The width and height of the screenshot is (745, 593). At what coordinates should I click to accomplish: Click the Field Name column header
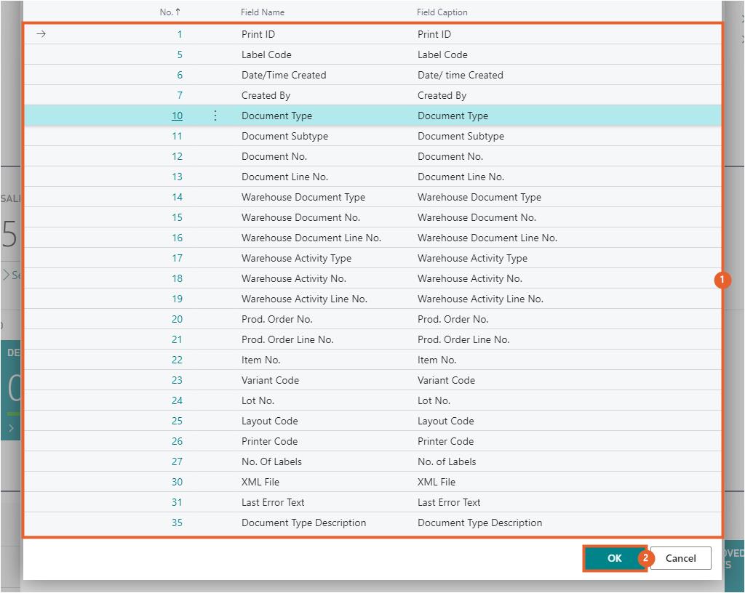[263, 12]
